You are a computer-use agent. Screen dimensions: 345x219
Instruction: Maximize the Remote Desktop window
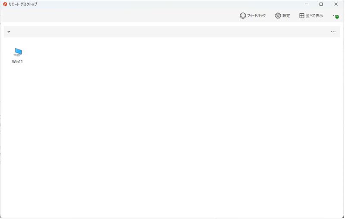tap(321, 4)
